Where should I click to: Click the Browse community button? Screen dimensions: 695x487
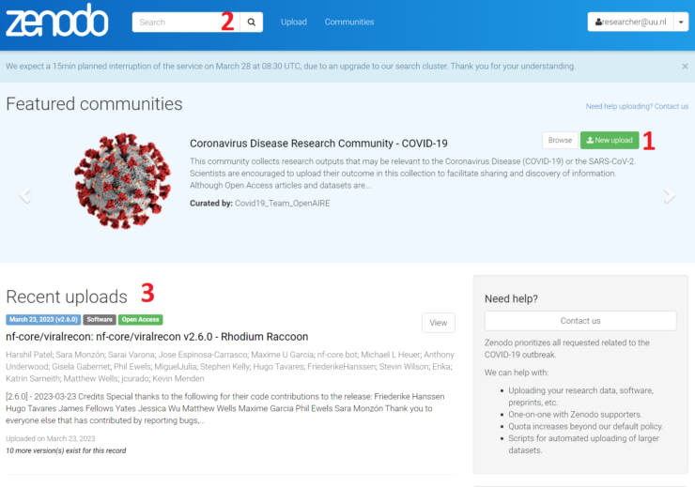point(561,141)
